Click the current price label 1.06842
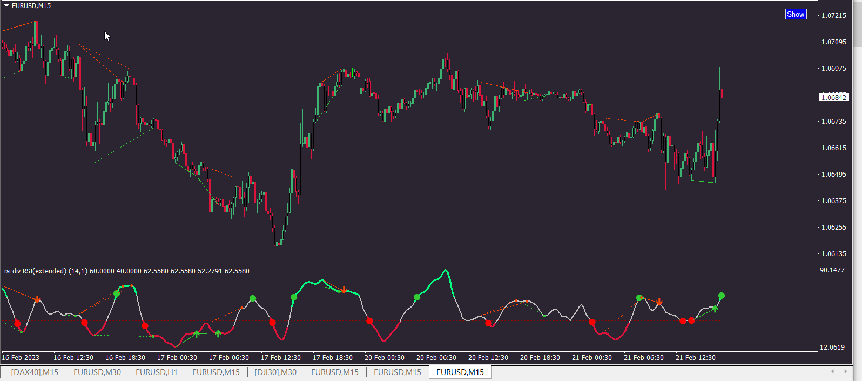The image size is (862, 381). coord(834,98)
